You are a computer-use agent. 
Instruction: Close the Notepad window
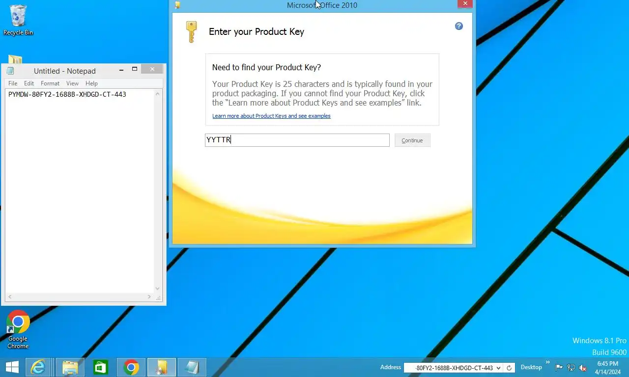[x=152, y=69]
